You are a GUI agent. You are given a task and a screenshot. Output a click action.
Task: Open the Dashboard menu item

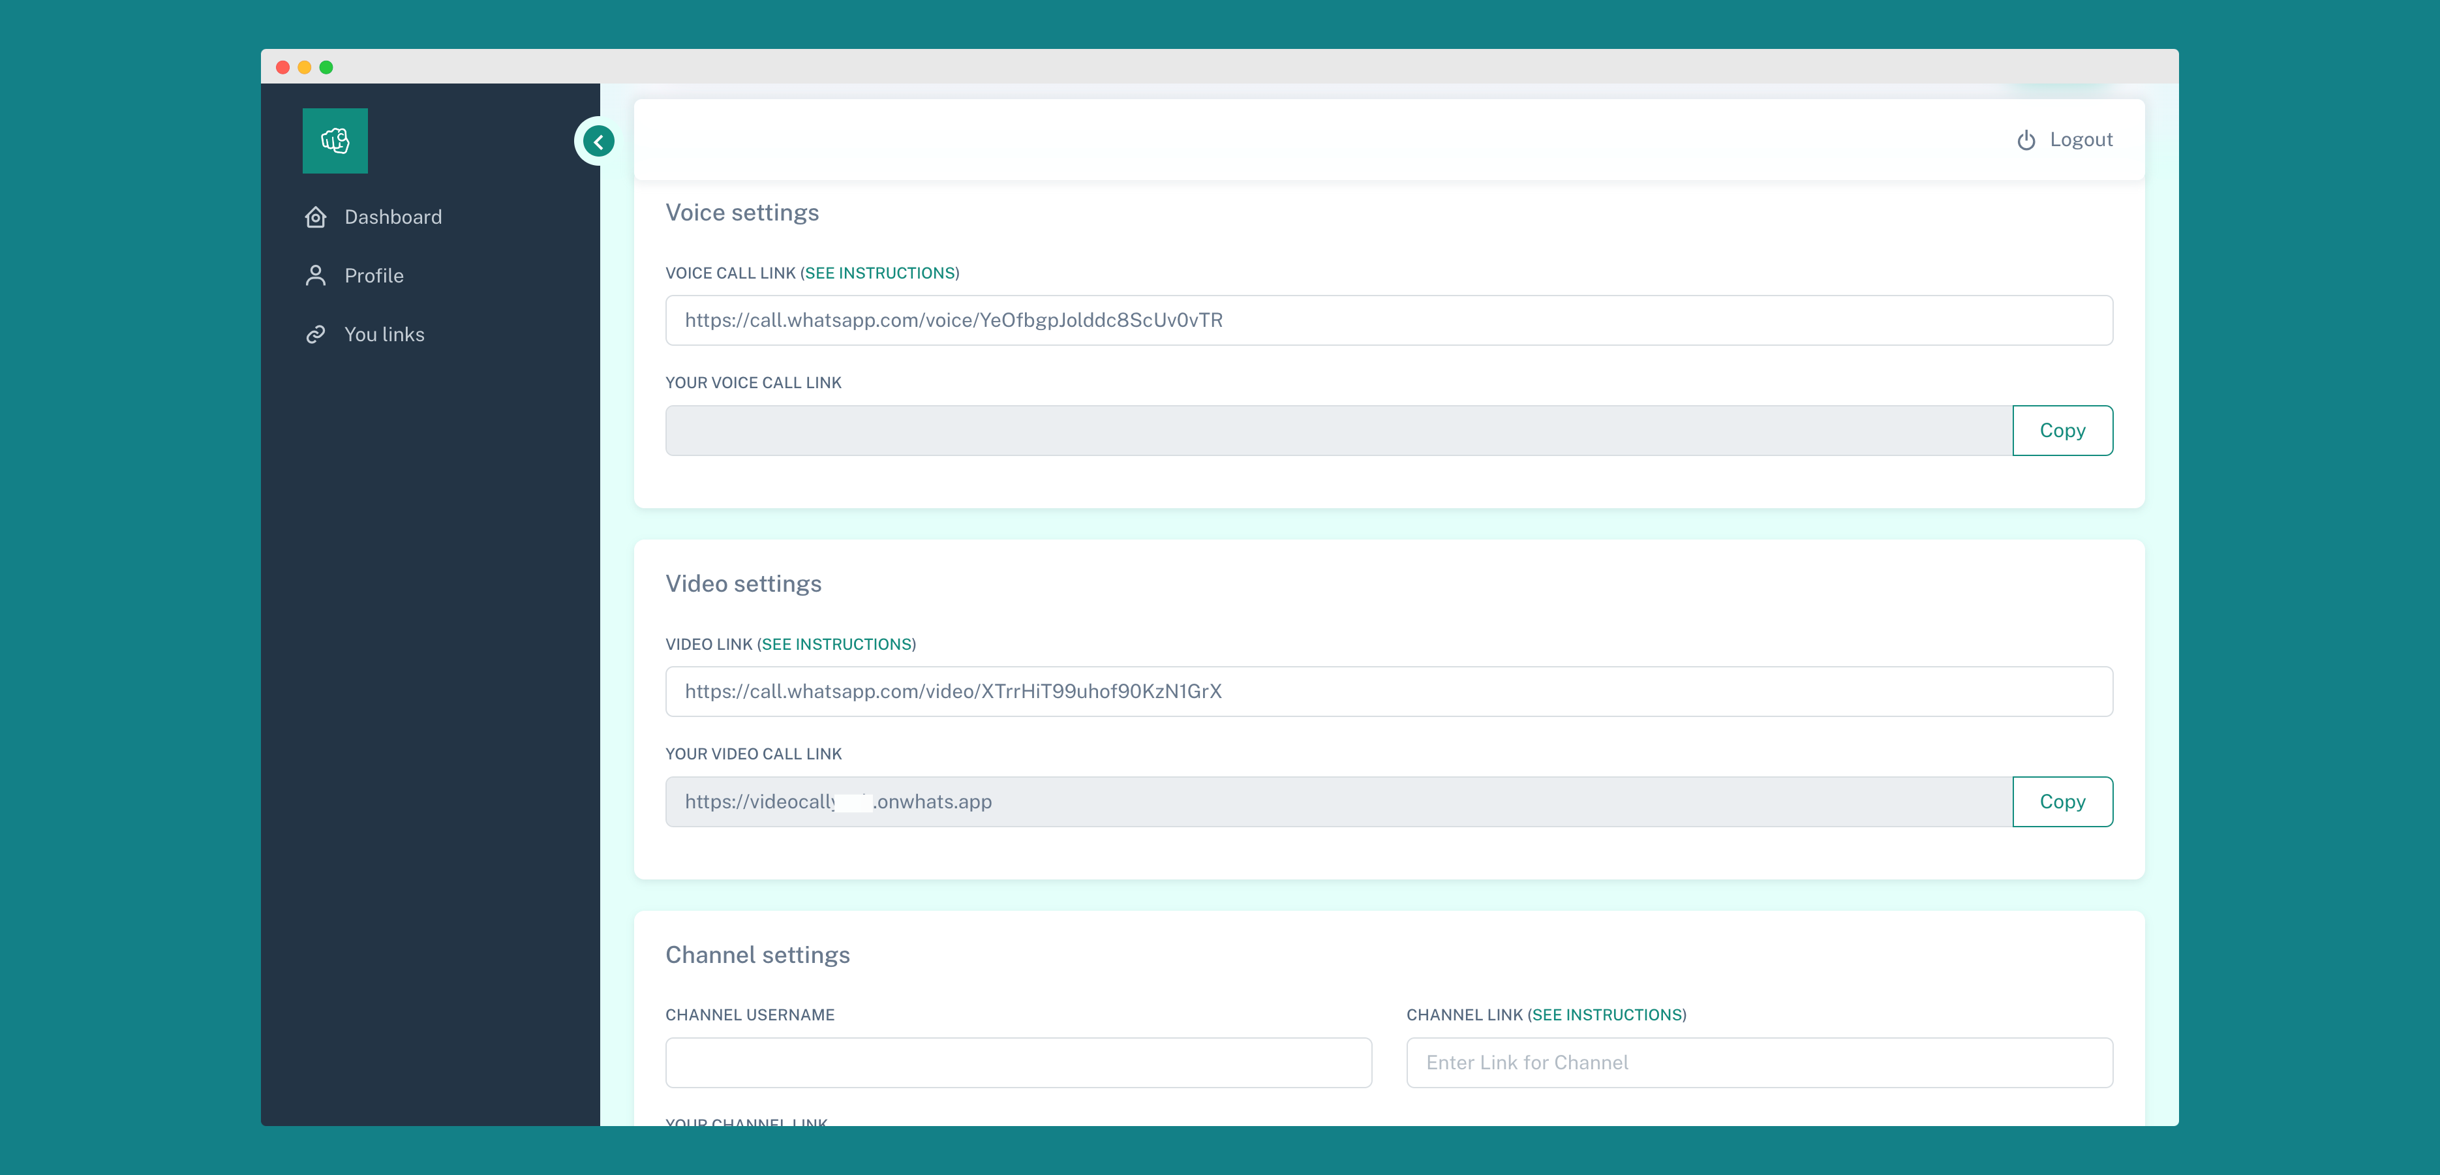pyautogui.click(x=393, y=217)
